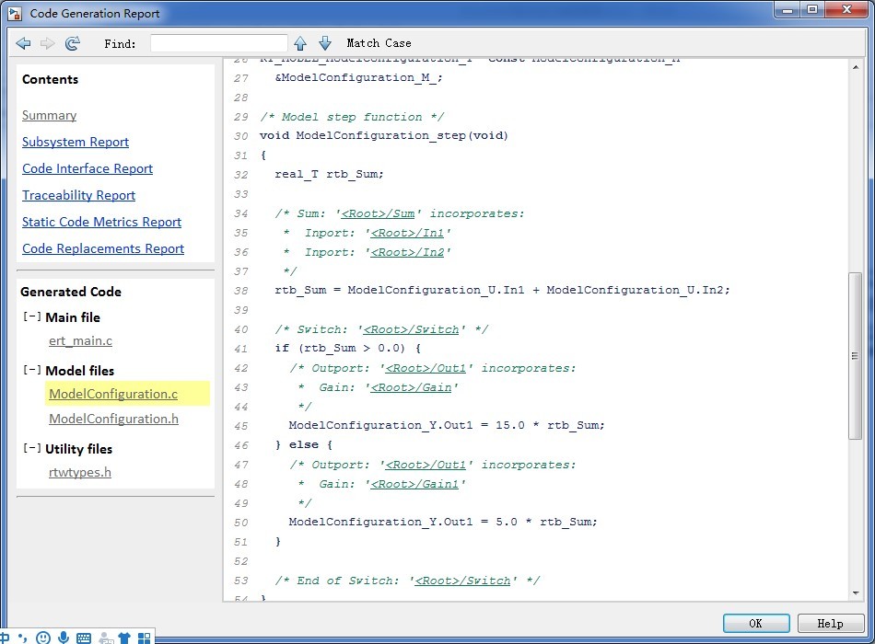Follow the <Root>/Sum block link
Image resolution: width=875 pixels, height=644 pixels.
coord(378,213)
